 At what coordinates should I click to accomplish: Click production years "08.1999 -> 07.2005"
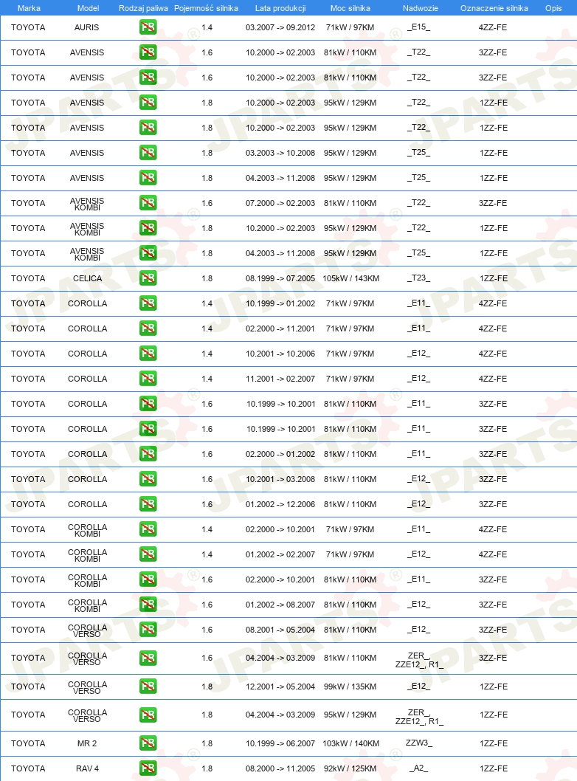coord(280,278)
